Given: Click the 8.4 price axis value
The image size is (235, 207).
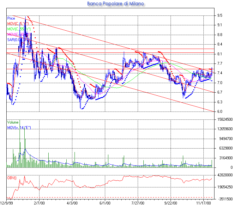Looking at the screenshot, I should point(220,44).
